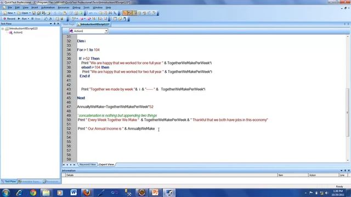Select Action1 in Test Flow tree
Image resolution: width=351 pixels, height=197 pixels.
(18, 33)
